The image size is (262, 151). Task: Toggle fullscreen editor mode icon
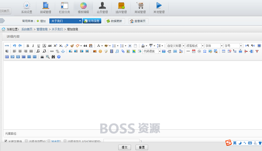tap(259, 46)
